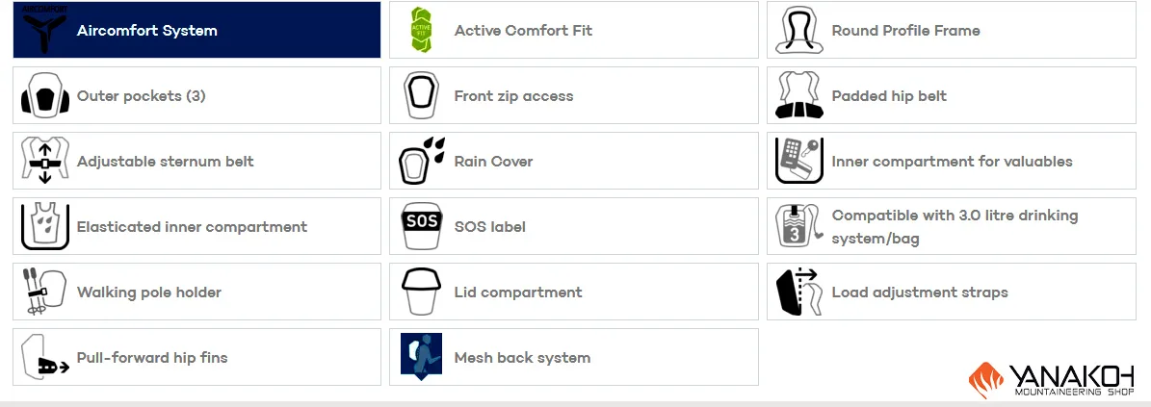Select the Aircomfort System feature tile
The image size is (1151, 407).
click(196, 30)
